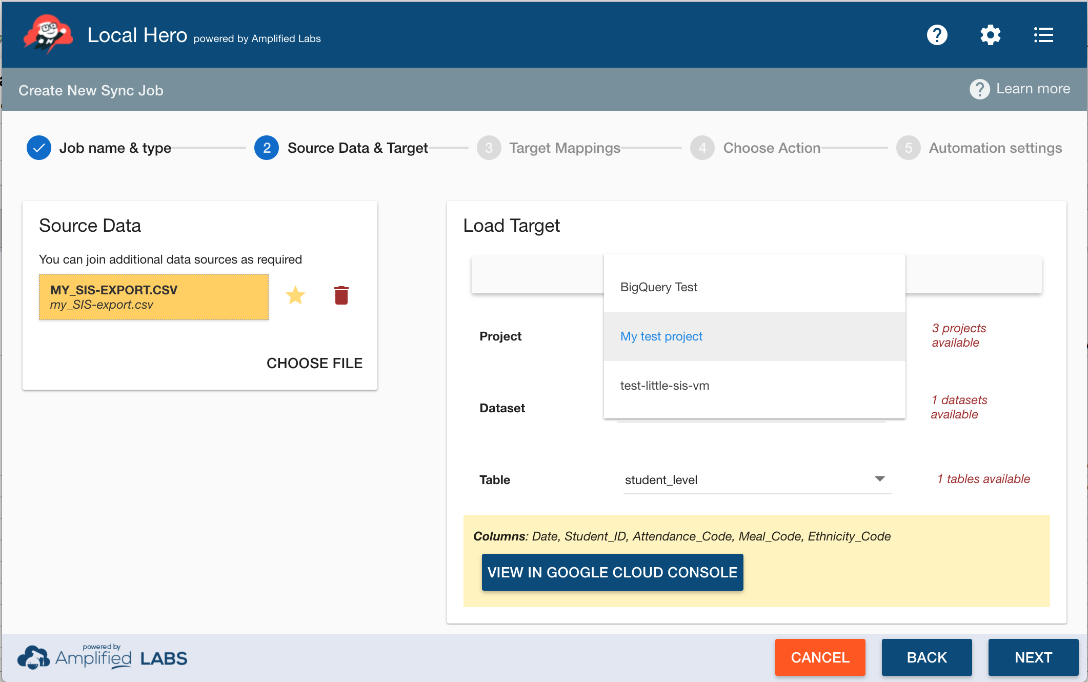The image size is (1088, 682).
Task: Select step 3 Target Mappings
Action: point(489,148)
